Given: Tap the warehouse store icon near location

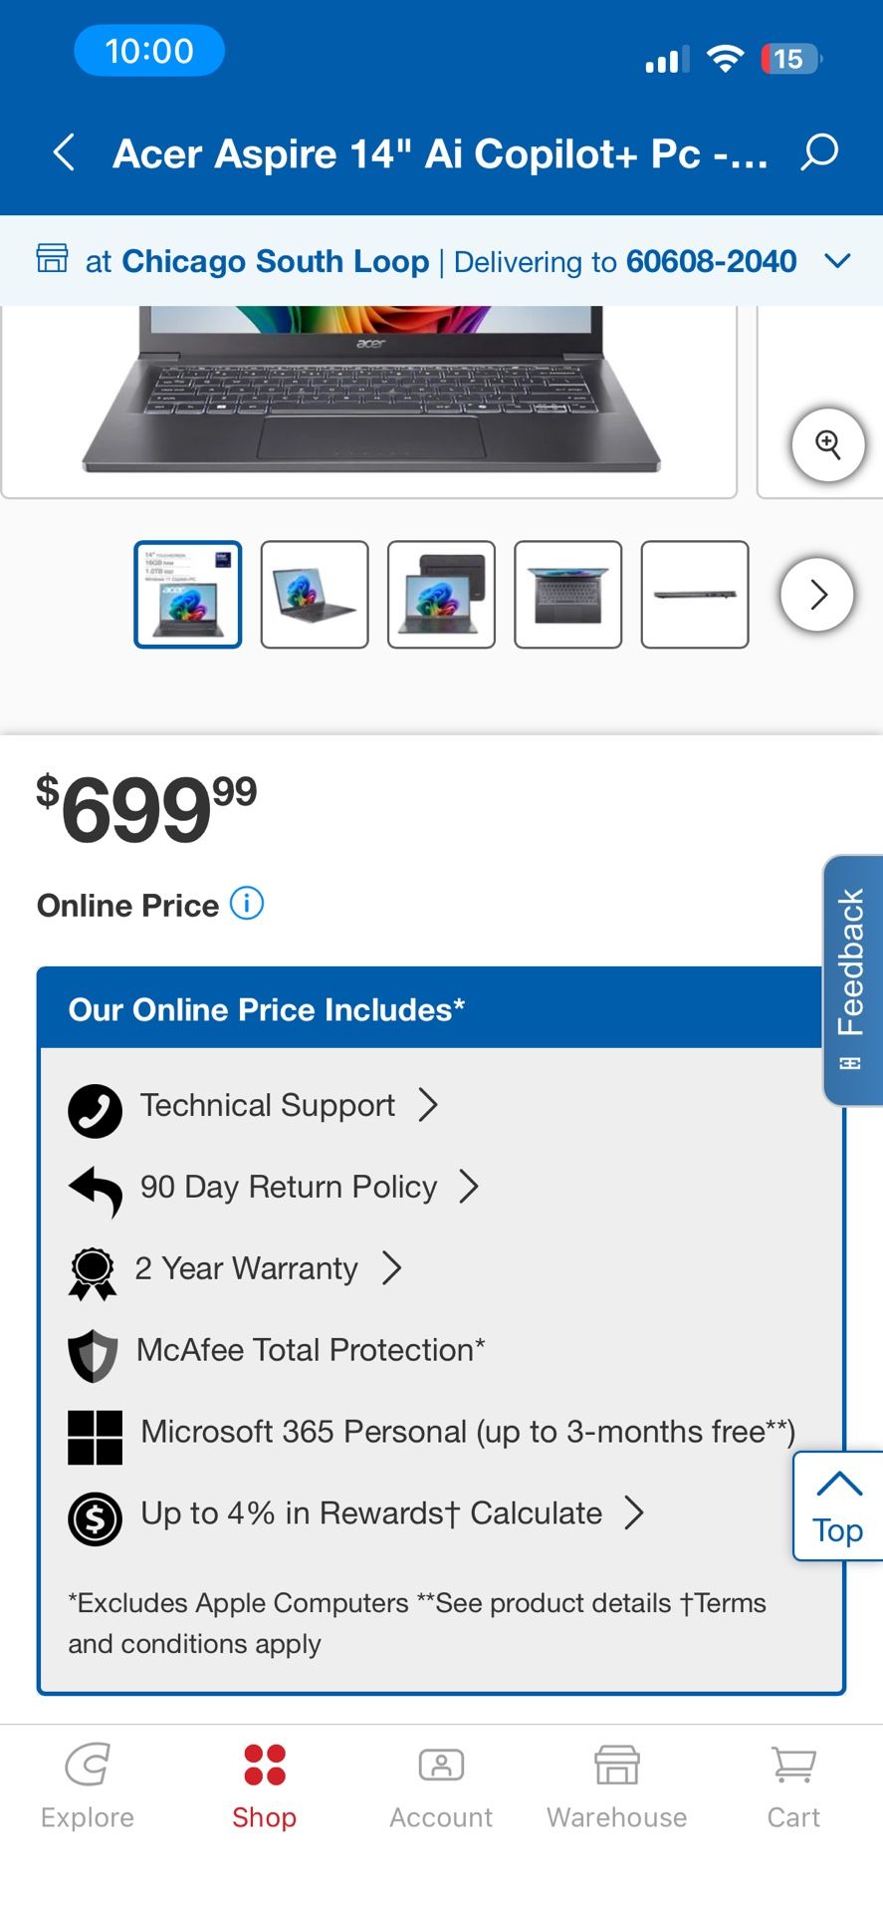Looking at the screenshot, I should [x=52, y=259].
